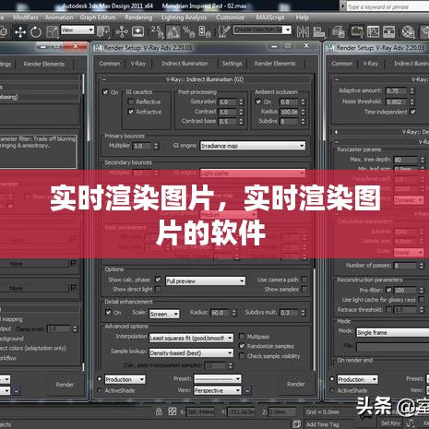Toggle Ambient occlusion On checkbox
The height and width of the screenshot is (429, 429).
258,101
